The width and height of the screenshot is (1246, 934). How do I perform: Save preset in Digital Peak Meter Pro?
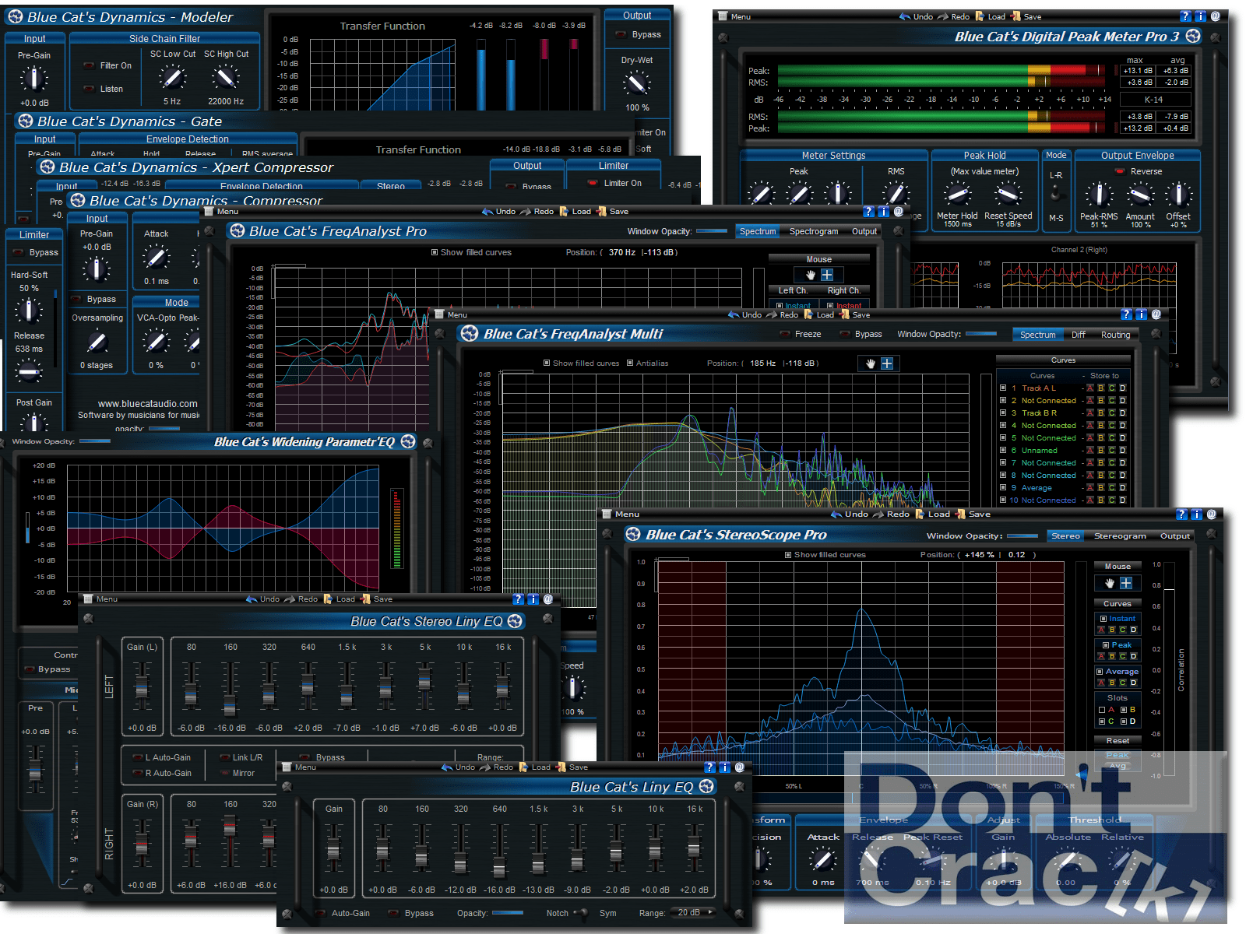pyautogui.click(x=1026, y=16)
